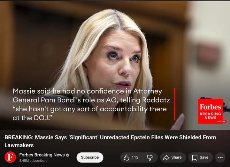230x167 pixels.
Task: Open the Forbes red F channel avatar
Action: (x=10, y=157)
